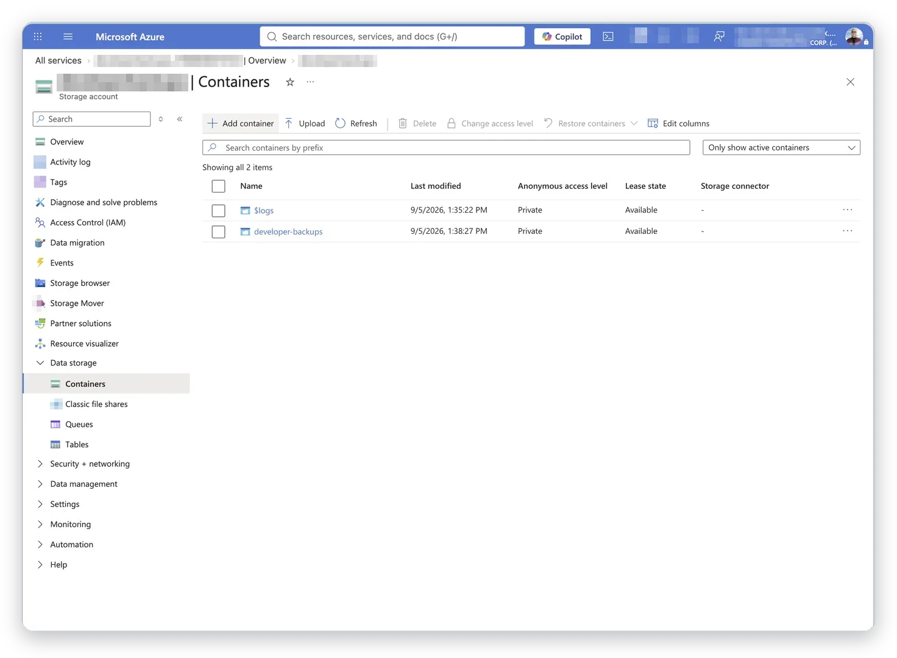This screenshot has width=897, height=658.
Task: Expand the Automation section
Action: [x=40, y=544]
